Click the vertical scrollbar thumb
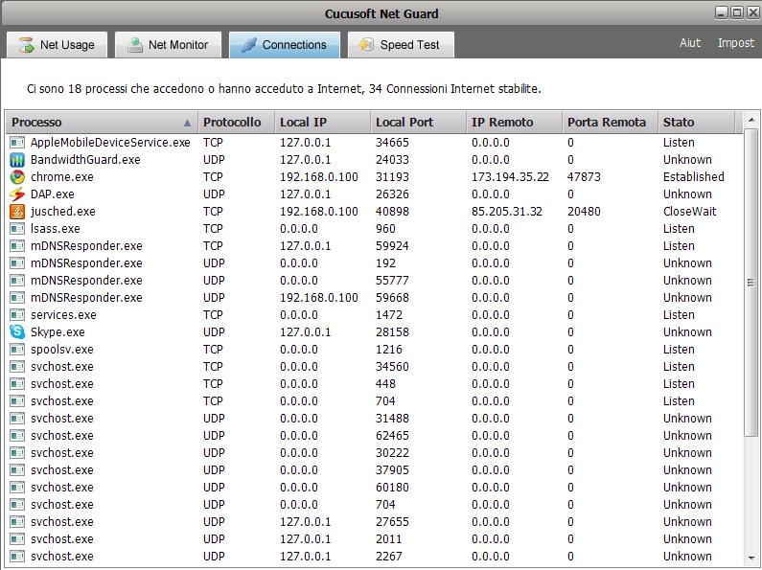The height and width of the screenshot is (570, 762). point(751,282)
